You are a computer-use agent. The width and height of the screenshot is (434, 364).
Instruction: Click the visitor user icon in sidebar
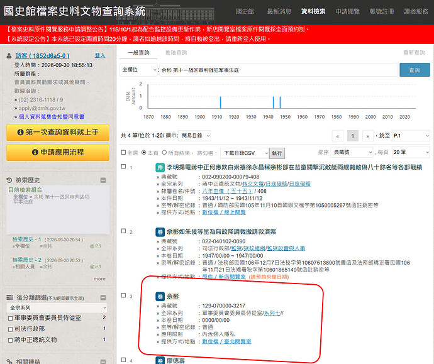click(9, 56)
